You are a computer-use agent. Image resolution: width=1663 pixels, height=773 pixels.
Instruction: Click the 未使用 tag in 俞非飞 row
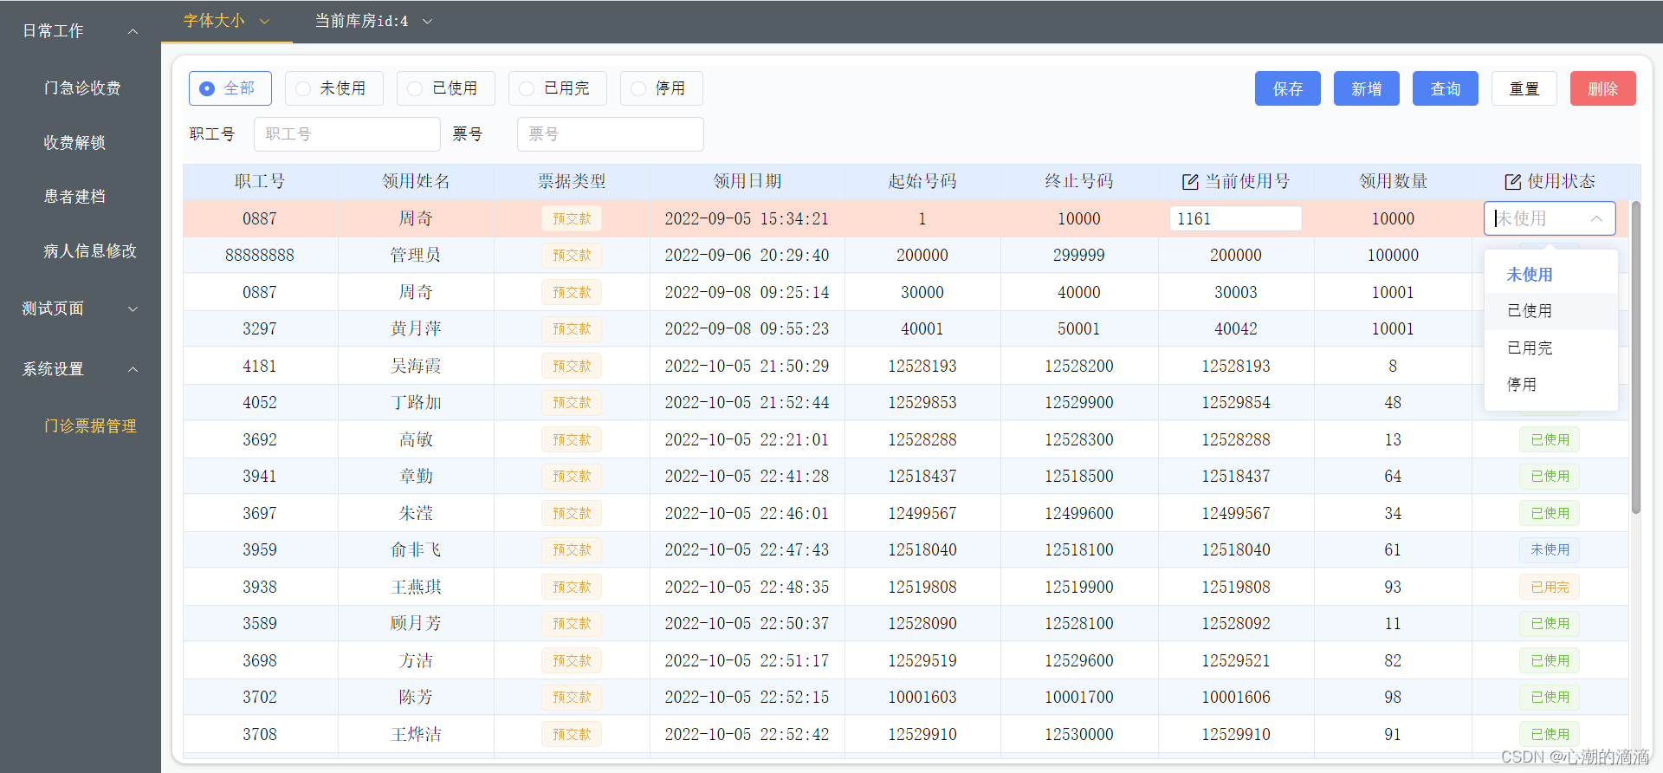click(1550, 550)
